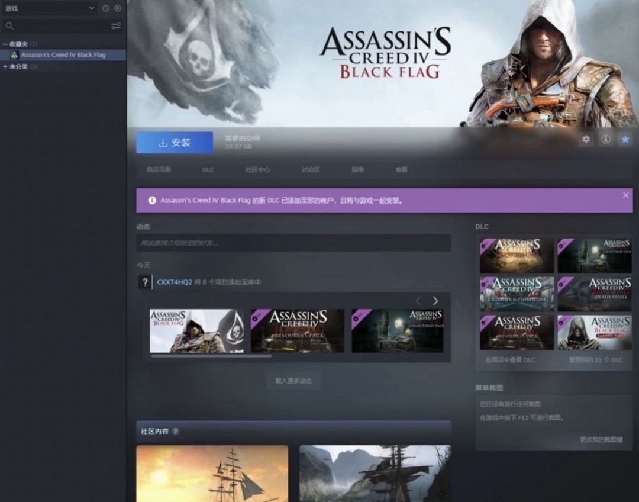Screen dimensions: 639x502
Task: Open sunset ship community artwork
Action: click(x=212, y=474)
